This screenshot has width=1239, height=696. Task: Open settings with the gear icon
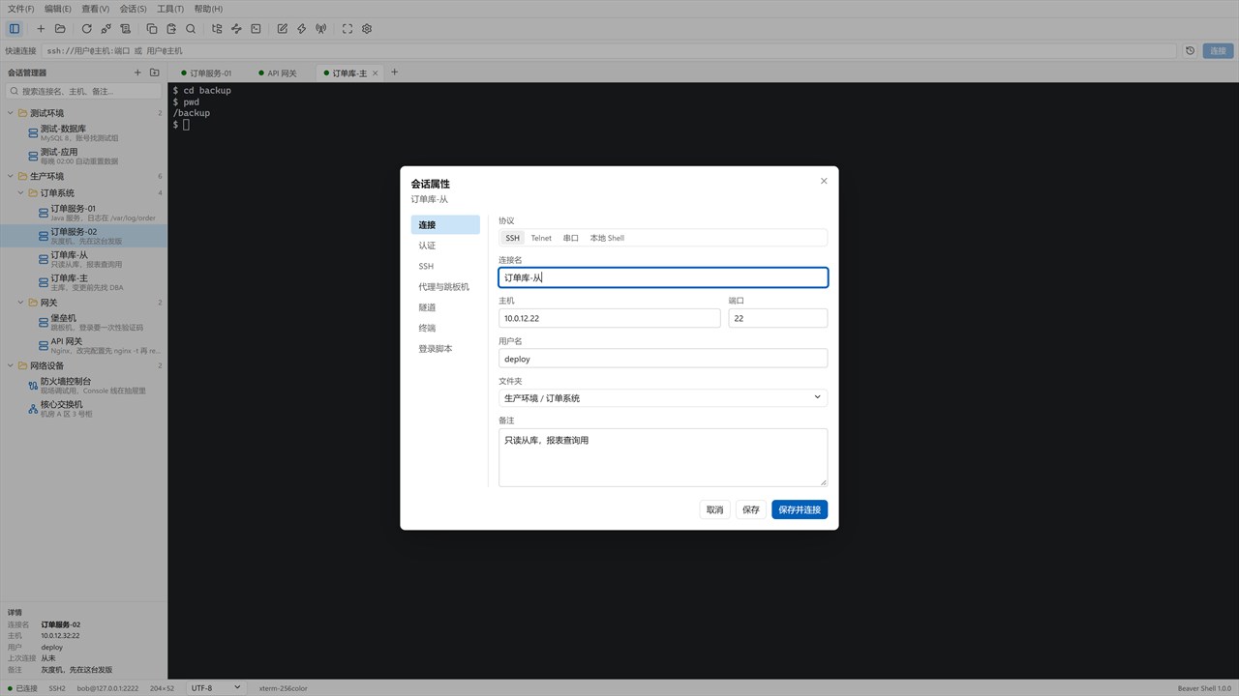pos(367,29)
